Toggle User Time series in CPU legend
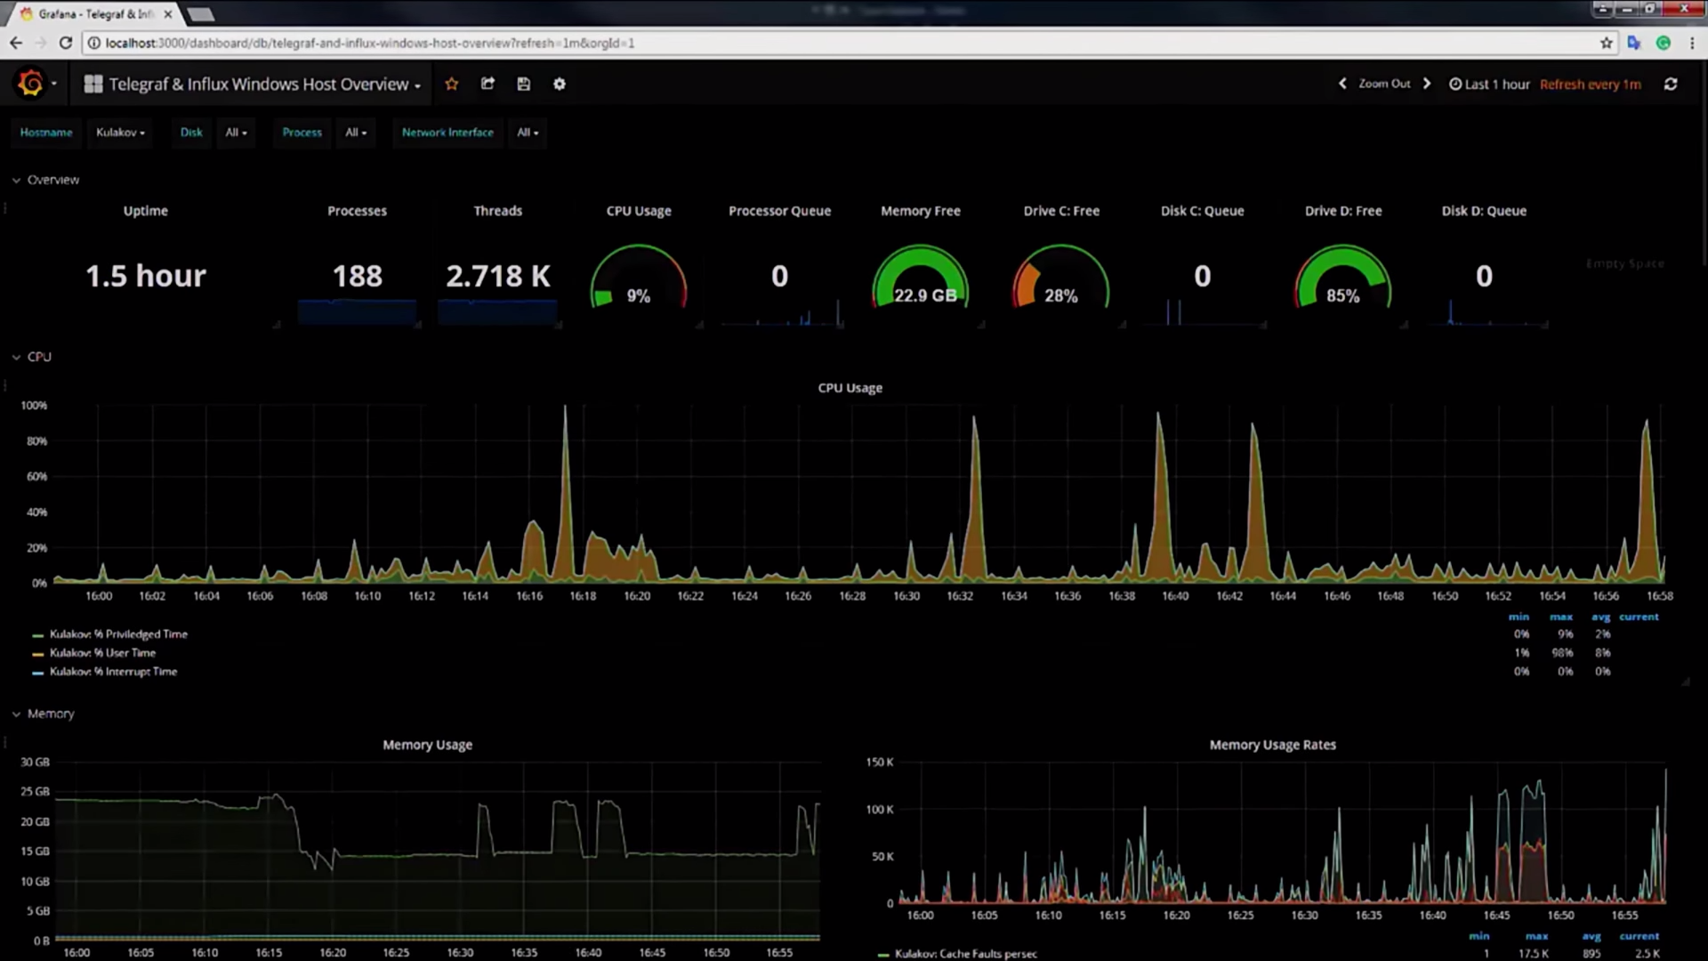The image size is (1708, 961). (101, 653)
